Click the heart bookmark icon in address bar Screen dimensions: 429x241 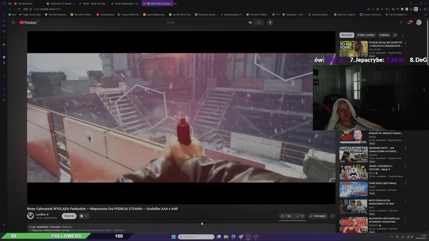[x=387, y=9]
